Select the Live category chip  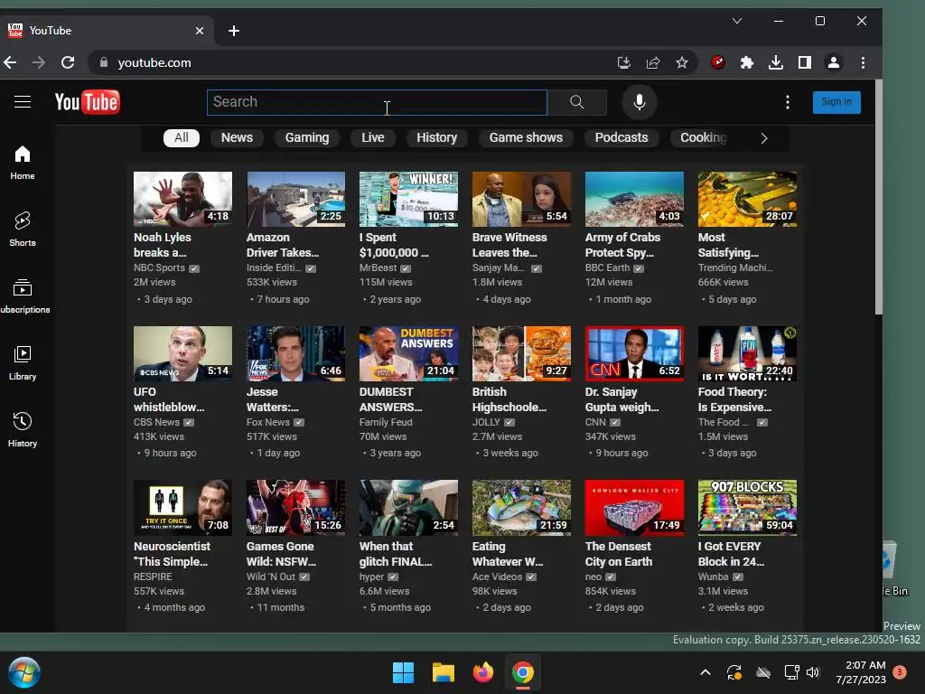373,138
